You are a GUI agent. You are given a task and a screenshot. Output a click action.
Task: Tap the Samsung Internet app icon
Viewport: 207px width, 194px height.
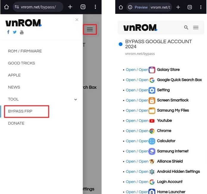pos(152,151)
